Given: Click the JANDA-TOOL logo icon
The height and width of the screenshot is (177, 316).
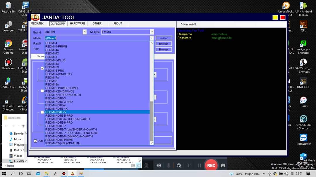Looking at the screenshot, I should point(35,17).
